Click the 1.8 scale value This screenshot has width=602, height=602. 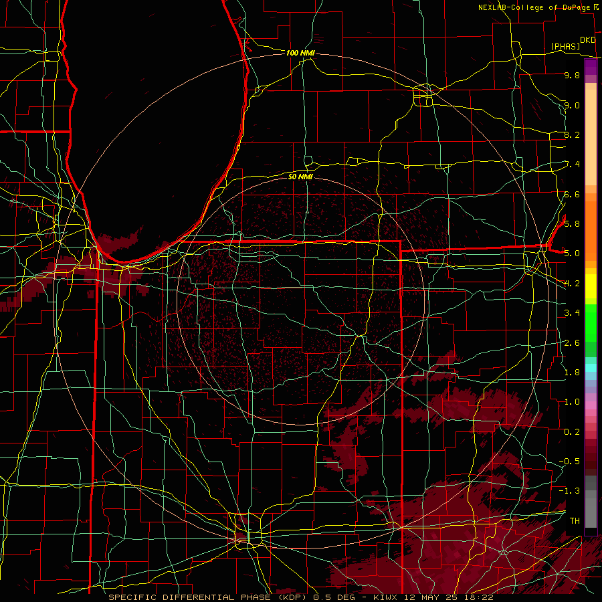572,373
